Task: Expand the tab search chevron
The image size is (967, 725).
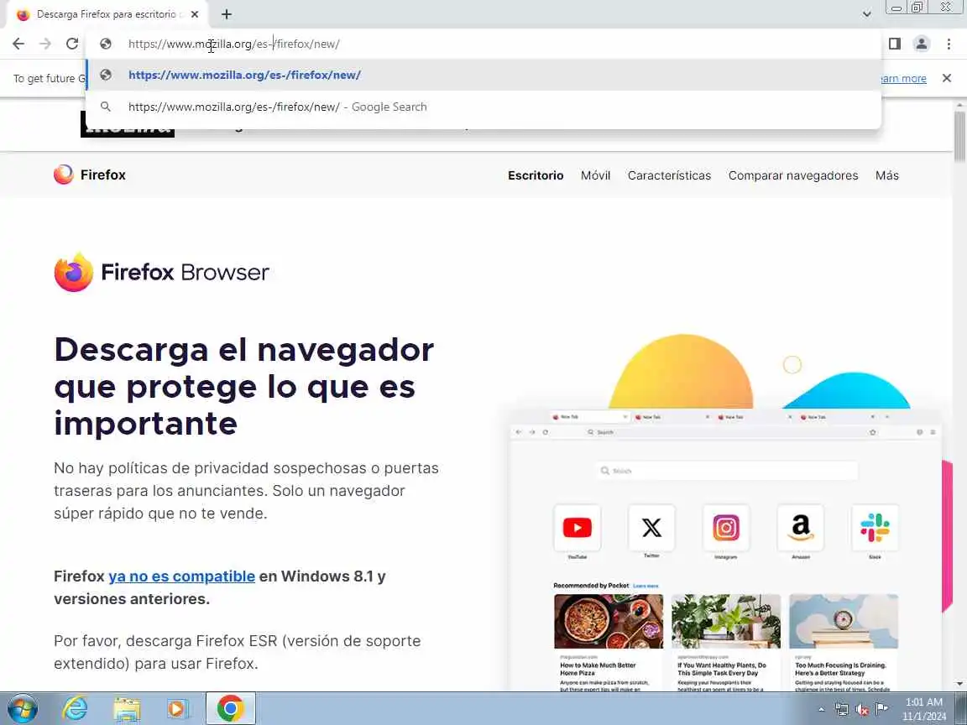Action: click(x=866, y=14)
